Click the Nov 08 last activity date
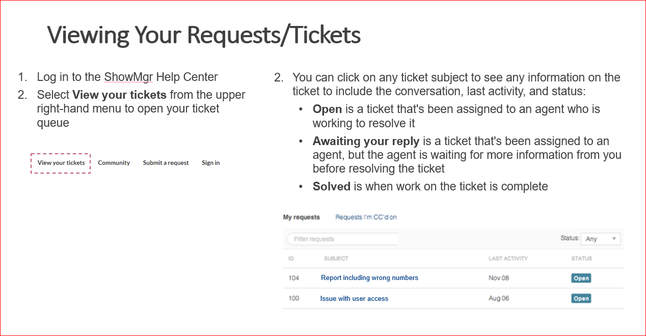This screenshot has width=646, height=336. click(499, 278)
